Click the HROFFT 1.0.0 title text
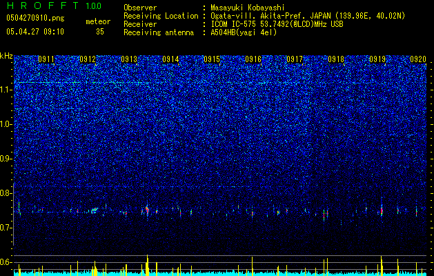 point(54,6)
